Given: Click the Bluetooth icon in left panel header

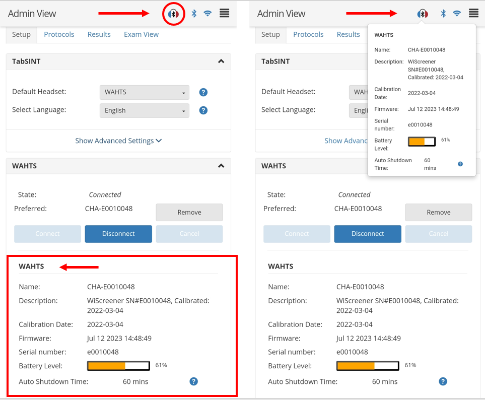Looking at the screenshot, I should (x=194, y=14).
